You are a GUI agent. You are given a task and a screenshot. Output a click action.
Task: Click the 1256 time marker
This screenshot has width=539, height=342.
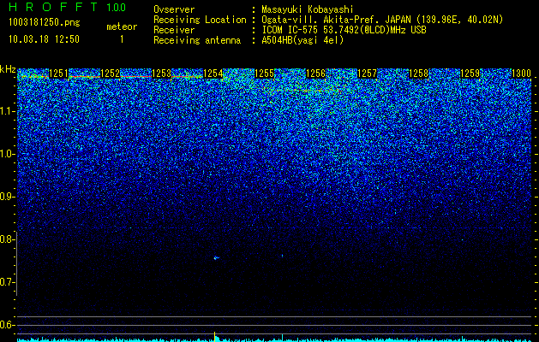[315, 74]
